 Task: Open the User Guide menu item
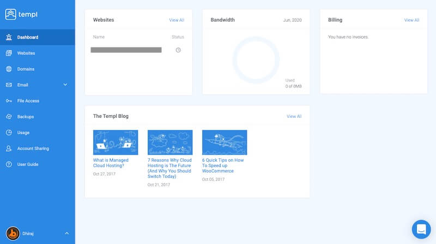(27, 164)
